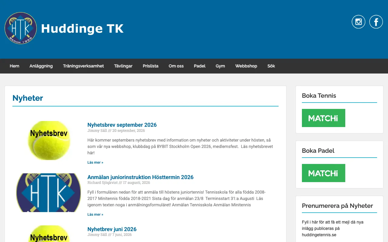Click the Huddinge TK club logo
388x242 pixels.
[21, 28]
